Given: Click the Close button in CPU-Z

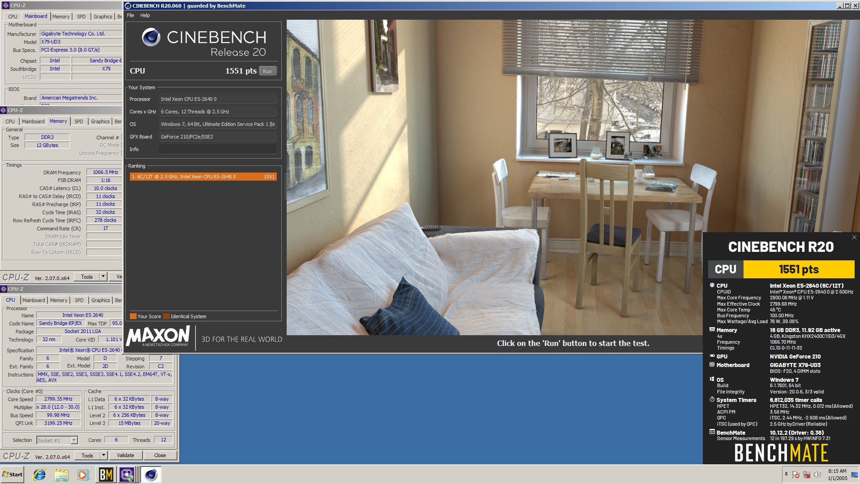Looking at the screenshot, I should click(x=160, y=455).
